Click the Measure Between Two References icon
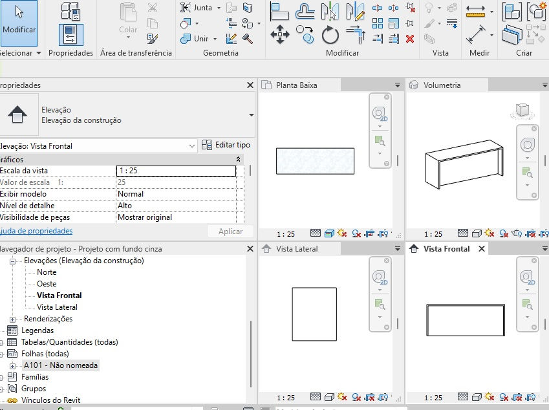549x410 pixels. tap(476, 34)
